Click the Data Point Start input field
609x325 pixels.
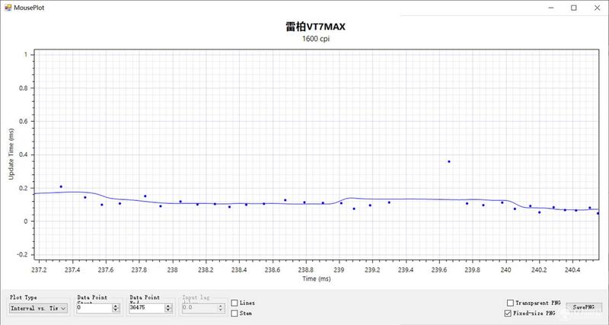point(94,308)
